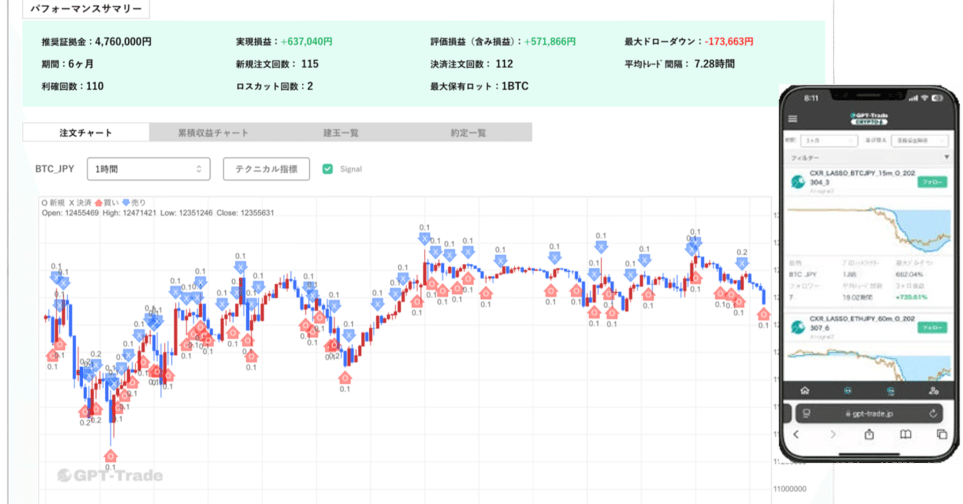Open the period dropdown on phone screen
The height and width of the screenshot is (504, 963).
click(x=828, y=141)
